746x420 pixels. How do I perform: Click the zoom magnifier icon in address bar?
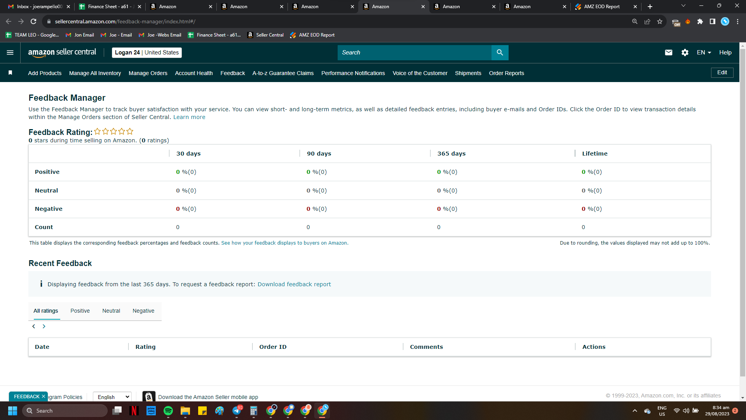point(635,21)
